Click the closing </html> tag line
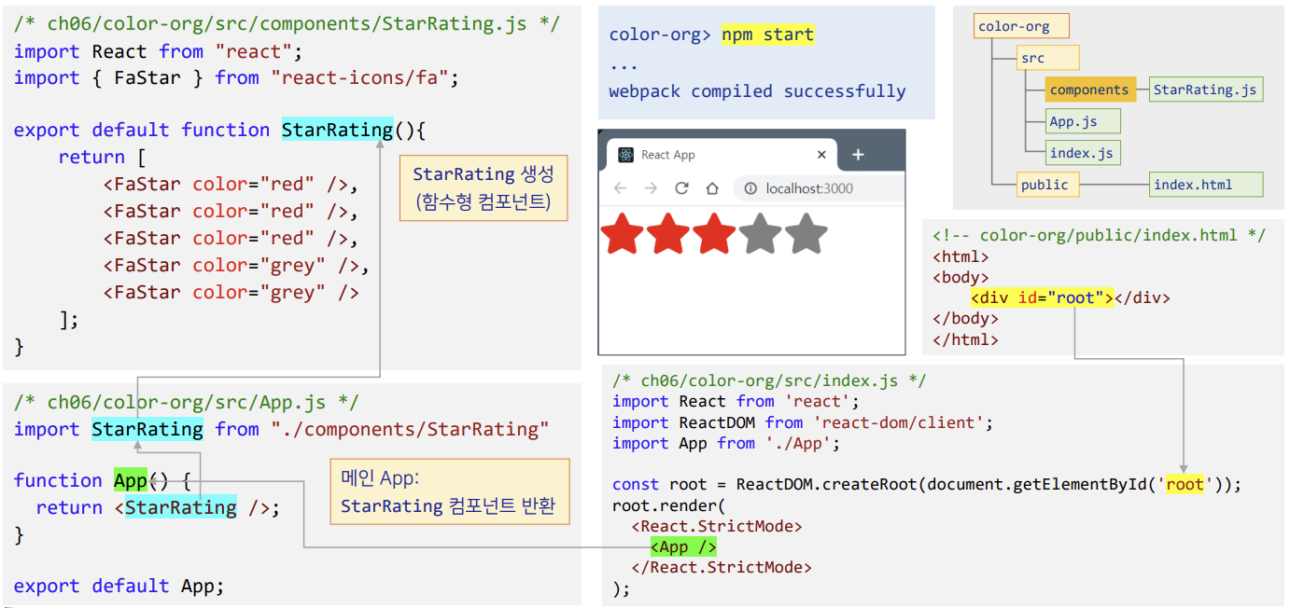 (x=966, y=339)
